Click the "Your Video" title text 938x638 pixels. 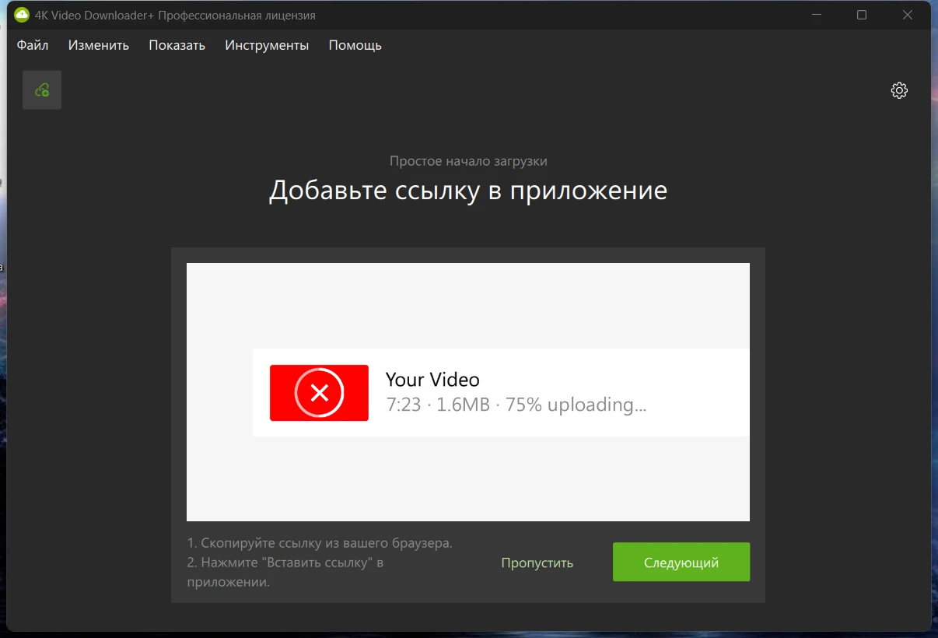pos(432,380)
